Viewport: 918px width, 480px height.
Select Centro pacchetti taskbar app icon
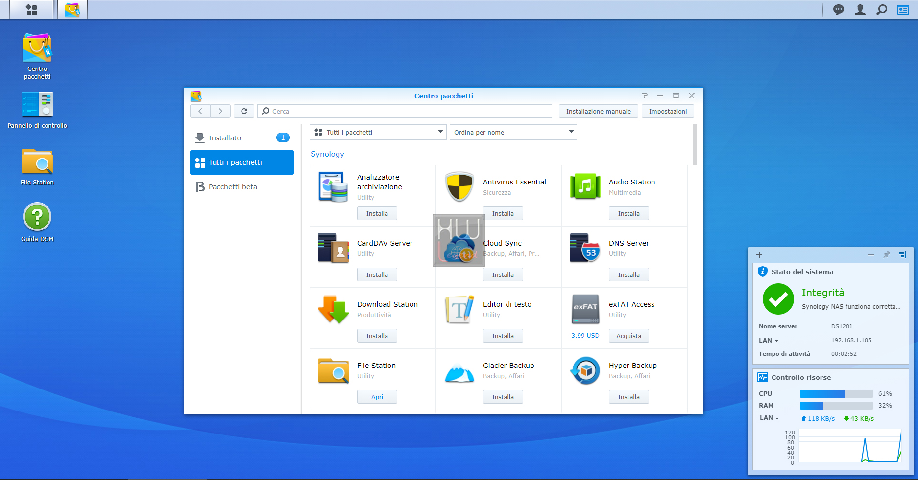[x=72, y=10]
